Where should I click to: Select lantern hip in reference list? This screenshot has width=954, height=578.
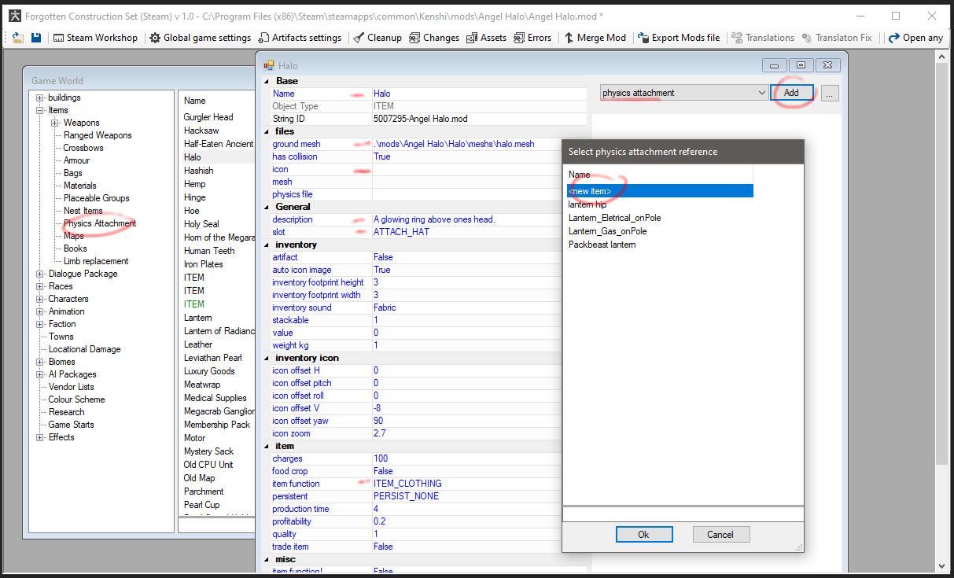click(588, 204)
